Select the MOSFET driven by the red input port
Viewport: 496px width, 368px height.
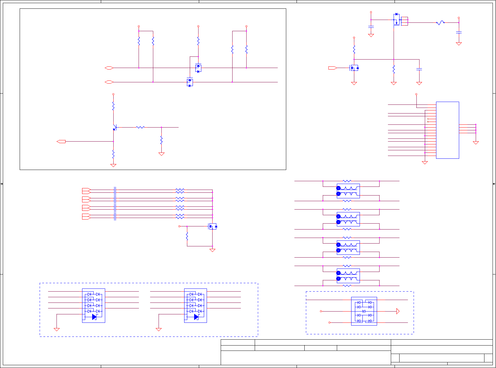click(x=354, y=68)
